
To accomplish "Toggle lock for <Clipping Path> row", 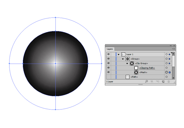I will [113, 68].
